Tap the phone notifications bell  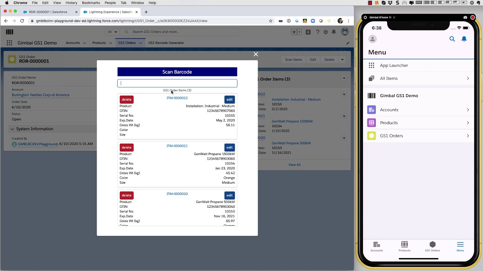click(x=464, y=39)
